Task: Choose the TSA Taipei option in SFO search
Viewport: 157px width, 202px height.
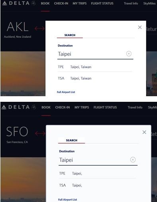Action: [x=98, y=185]
